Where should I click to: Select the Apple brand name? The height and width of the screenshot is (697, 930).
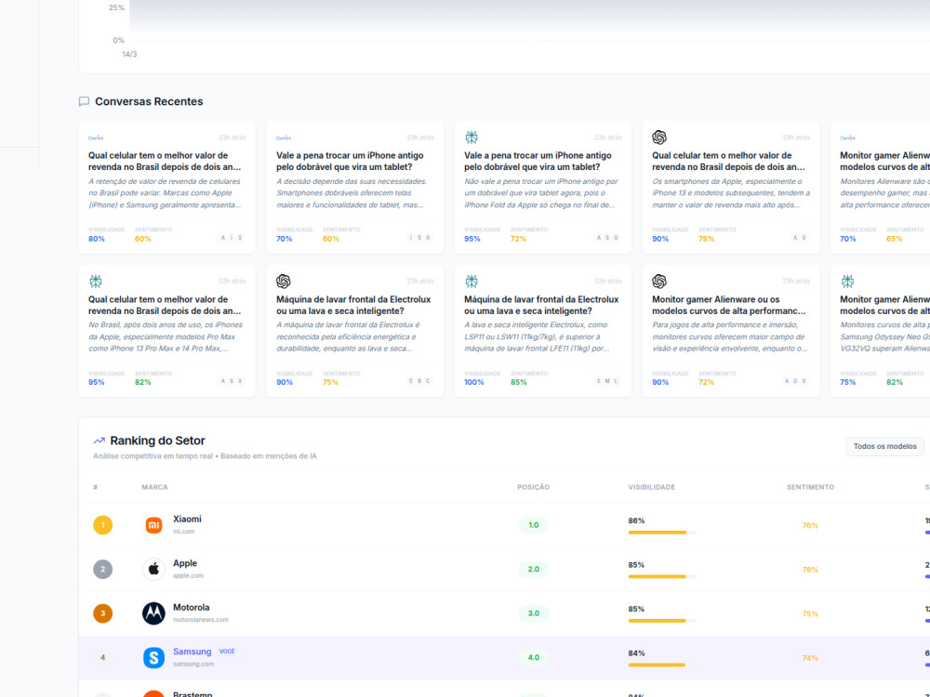(184, 563)
